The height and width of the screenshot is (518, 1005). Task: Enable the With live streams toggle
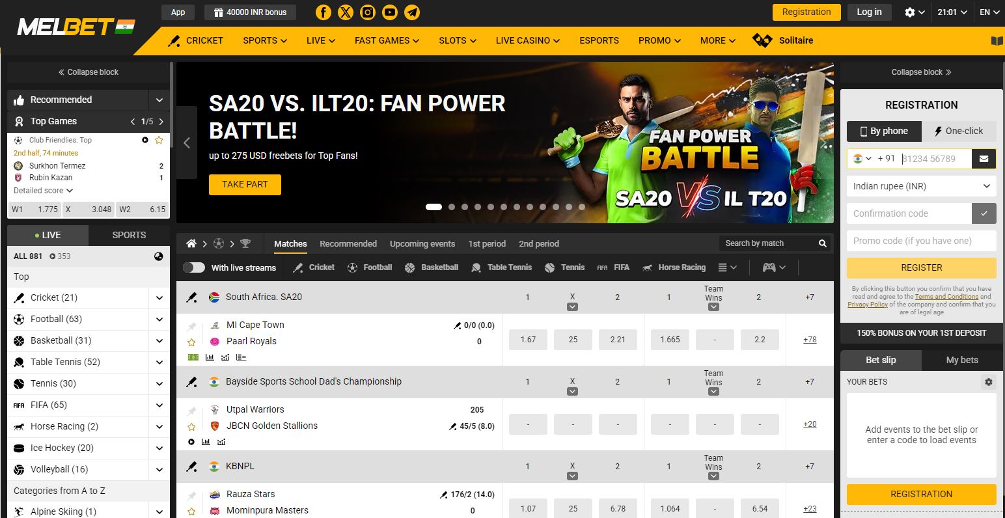coord(194,267)
